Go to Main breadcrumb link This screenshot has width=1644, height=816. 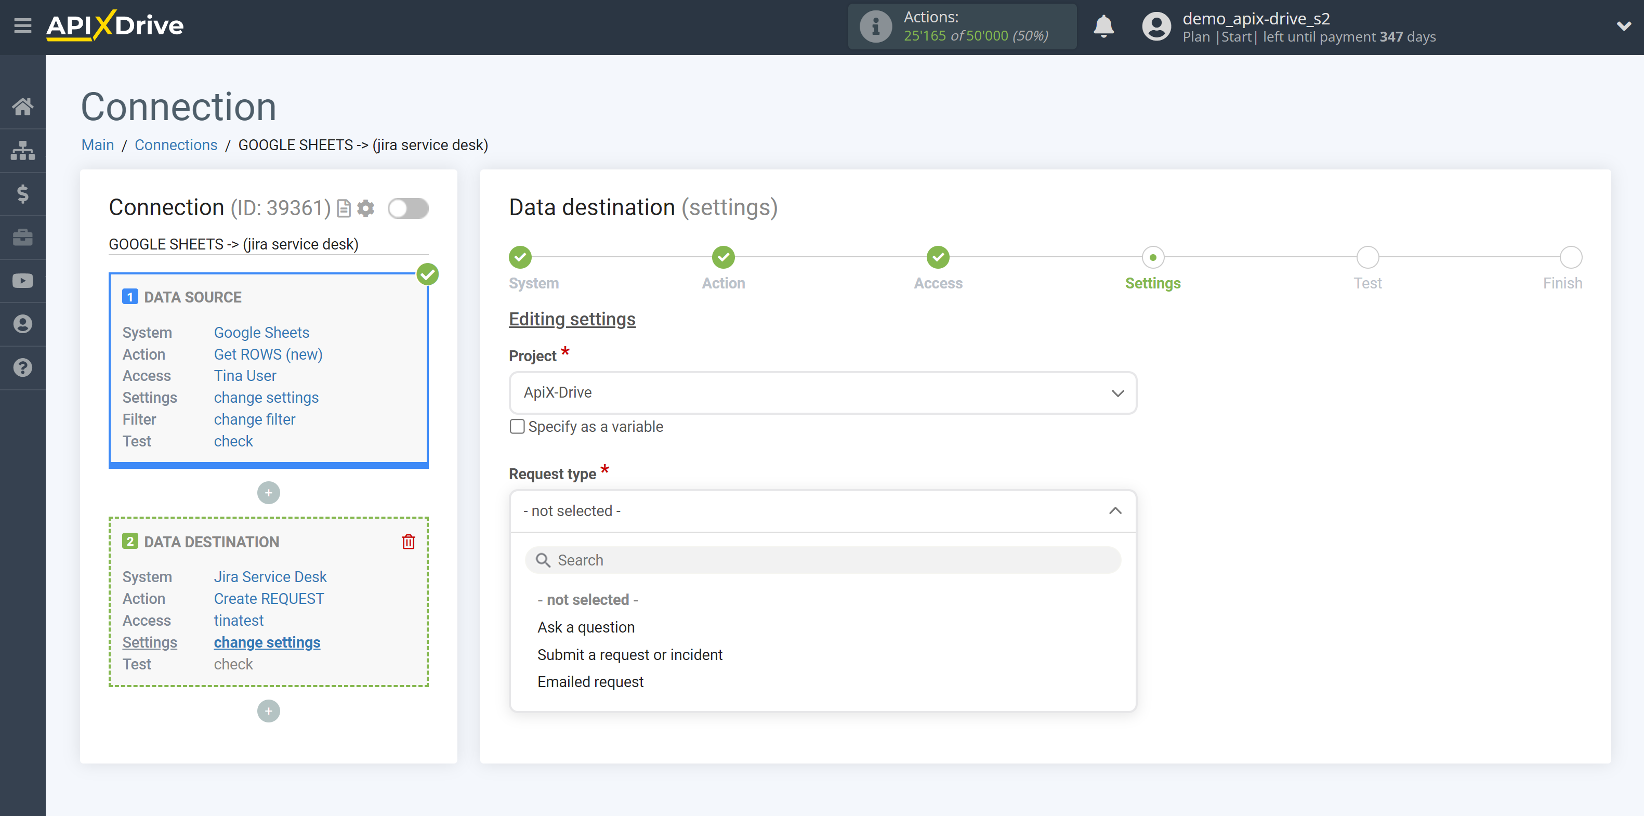(98, 145)
